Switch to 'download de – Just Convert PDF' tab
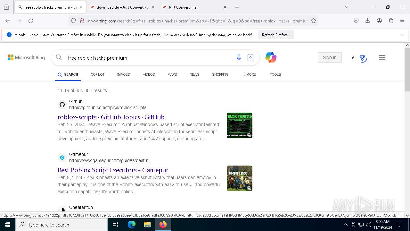410x231 pixels. point(119,7)
